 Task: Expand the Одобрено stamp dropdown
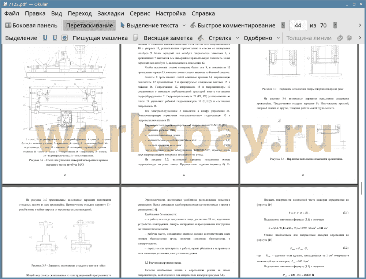(x=278, y=38)
